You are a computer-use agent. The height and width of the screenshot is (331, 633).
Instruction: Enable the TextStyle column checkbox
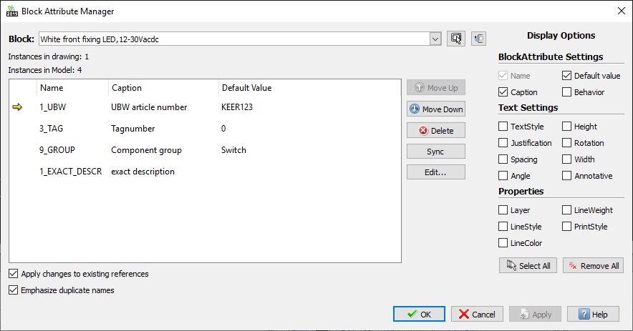[505, 127]
